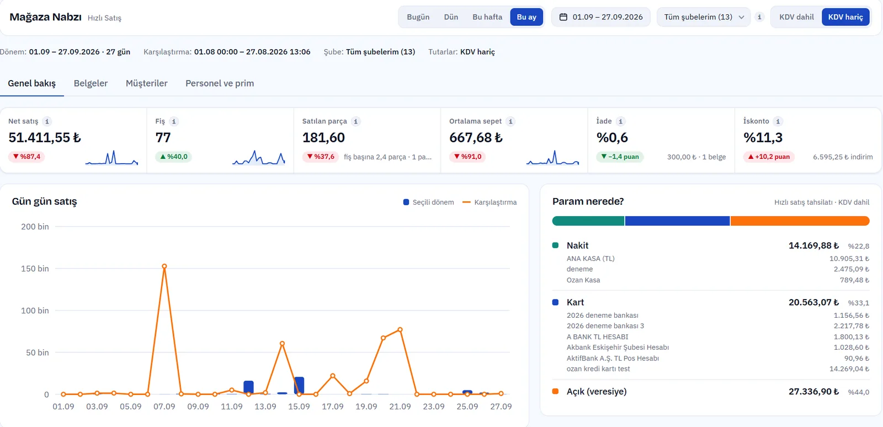Open the Tüm şubelerim (13) dropdown

pyautogui.click(x=704, y=17)
